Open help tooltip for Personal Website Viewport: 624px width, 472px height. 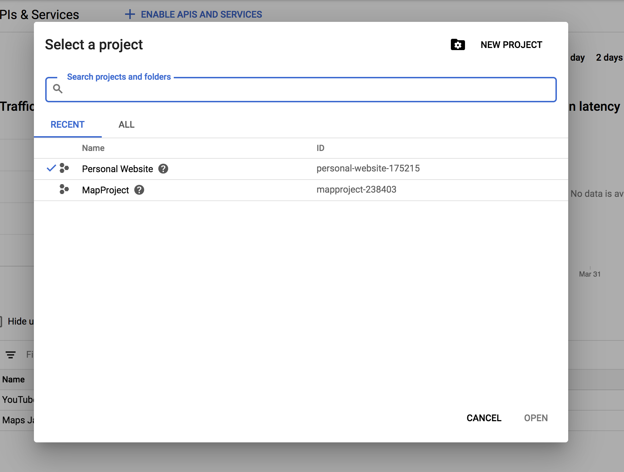[163, 169]
